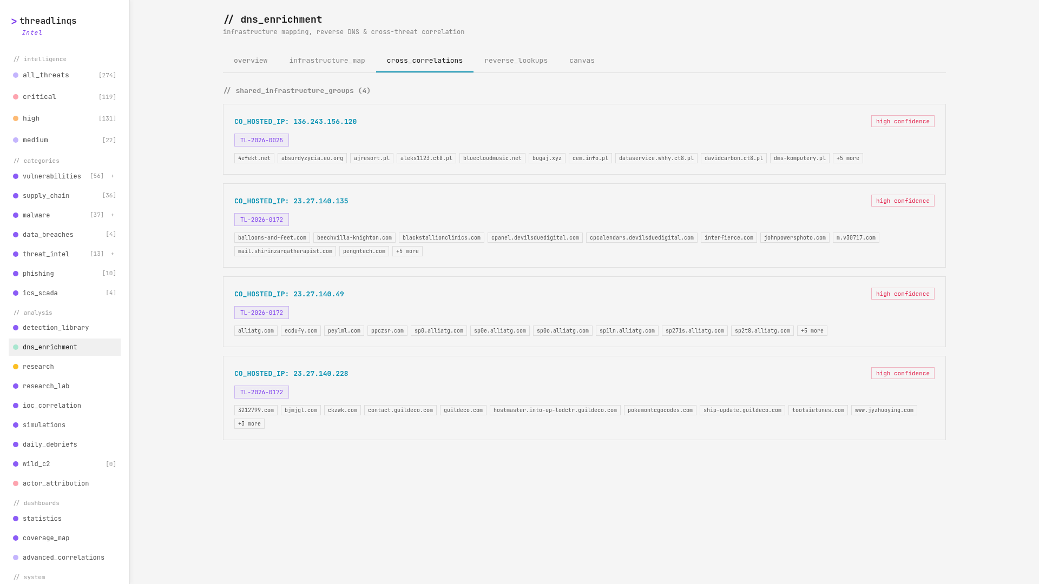Select the critical severity filter

pyautogui.click(x=40, y=97)
